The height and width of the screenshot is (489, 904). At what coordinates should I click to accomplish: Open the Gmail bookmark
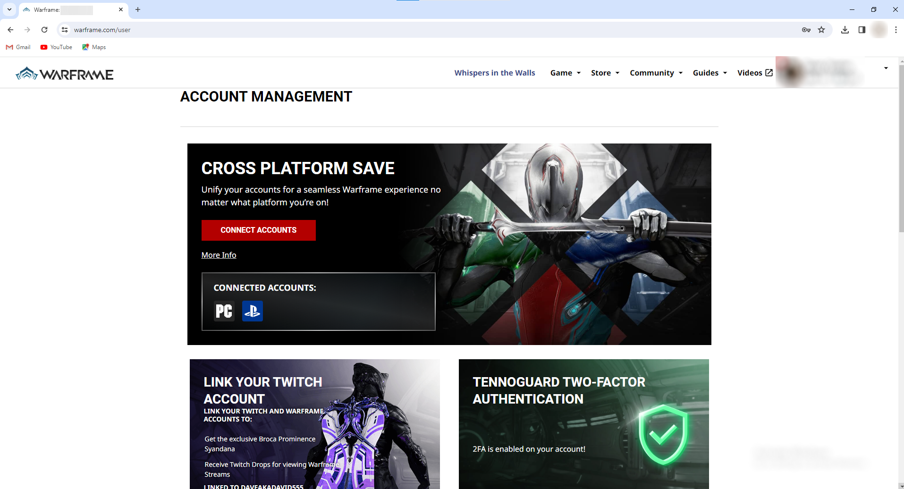pos(18,47)
